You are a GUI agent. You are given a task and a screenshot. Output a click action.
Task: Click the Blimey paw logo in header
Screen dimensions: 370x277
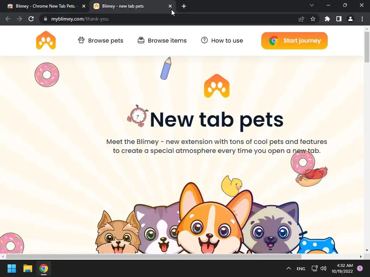pos(46,40)
